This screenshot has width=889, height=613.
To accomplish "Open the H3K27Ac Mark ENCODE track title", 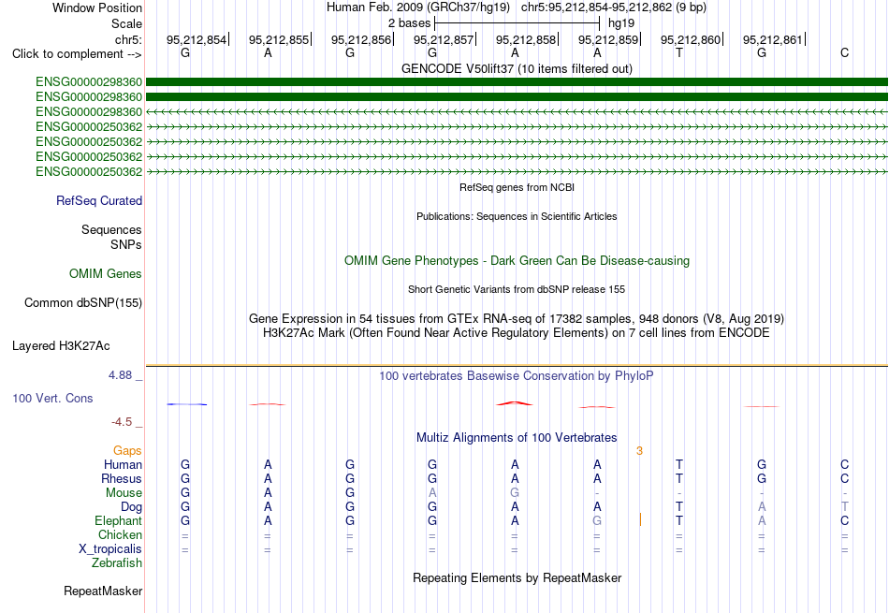I will (517, 333).
